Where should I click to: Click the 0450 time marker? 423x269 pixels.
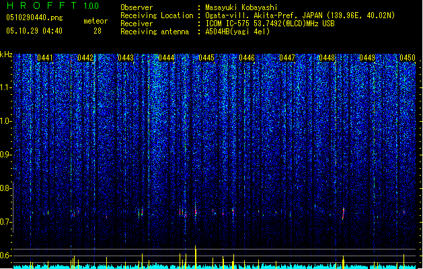pyautogui.click(x=408, y=58)
